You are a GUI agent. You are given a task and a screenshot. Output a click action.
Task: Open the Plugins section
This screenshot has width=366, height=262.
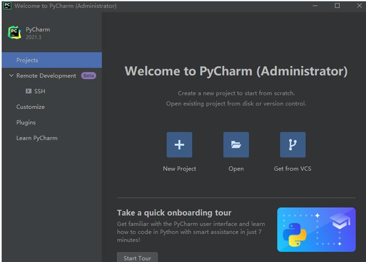click(x=26, y=122)
